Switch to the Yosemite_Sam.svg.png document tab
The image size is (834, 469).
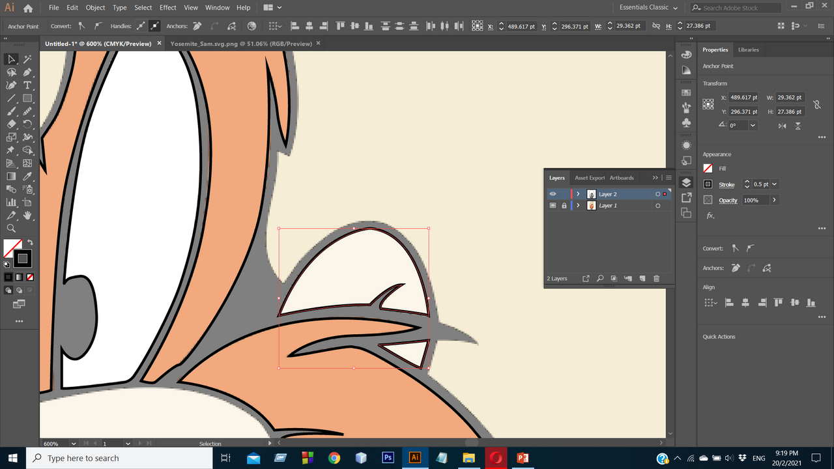click(x=240, y=44)
